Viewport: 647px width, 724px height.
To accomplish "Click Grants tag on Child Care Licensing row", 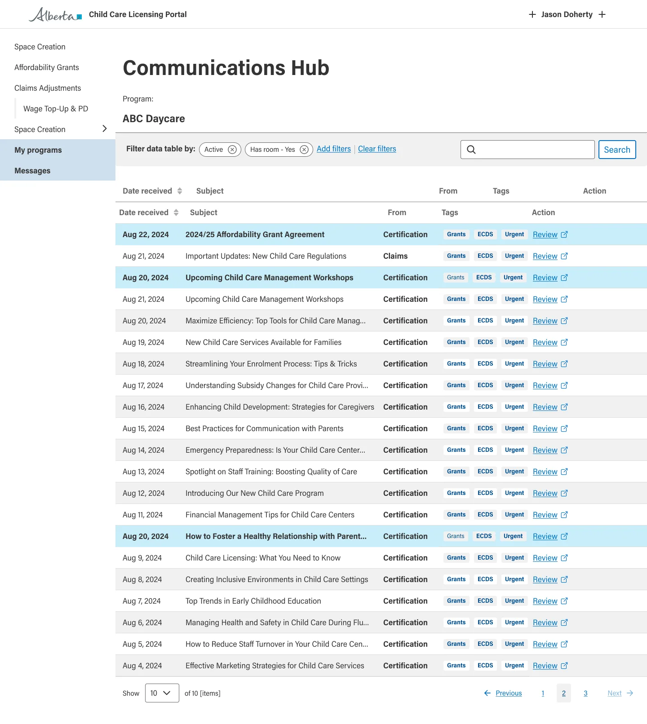I will tap(456, 558).
